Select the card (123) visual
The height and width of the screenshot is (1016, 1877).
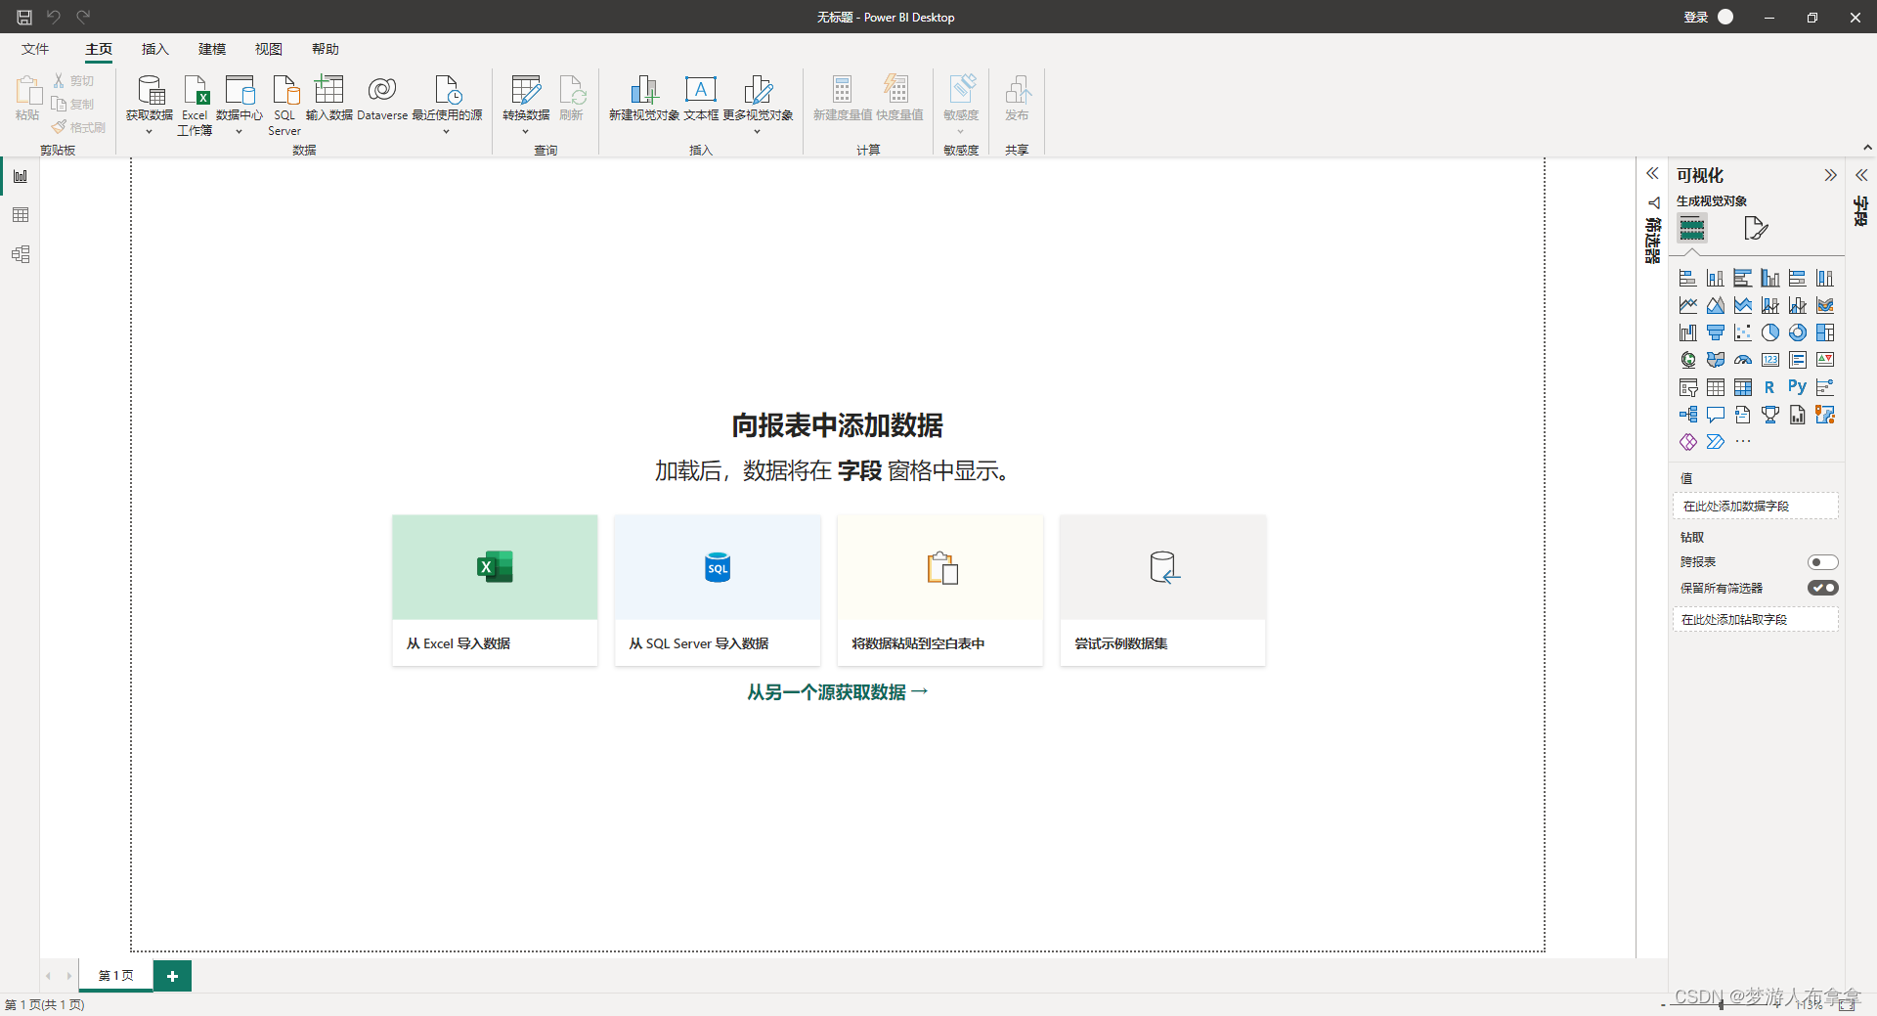(1770, 361)
